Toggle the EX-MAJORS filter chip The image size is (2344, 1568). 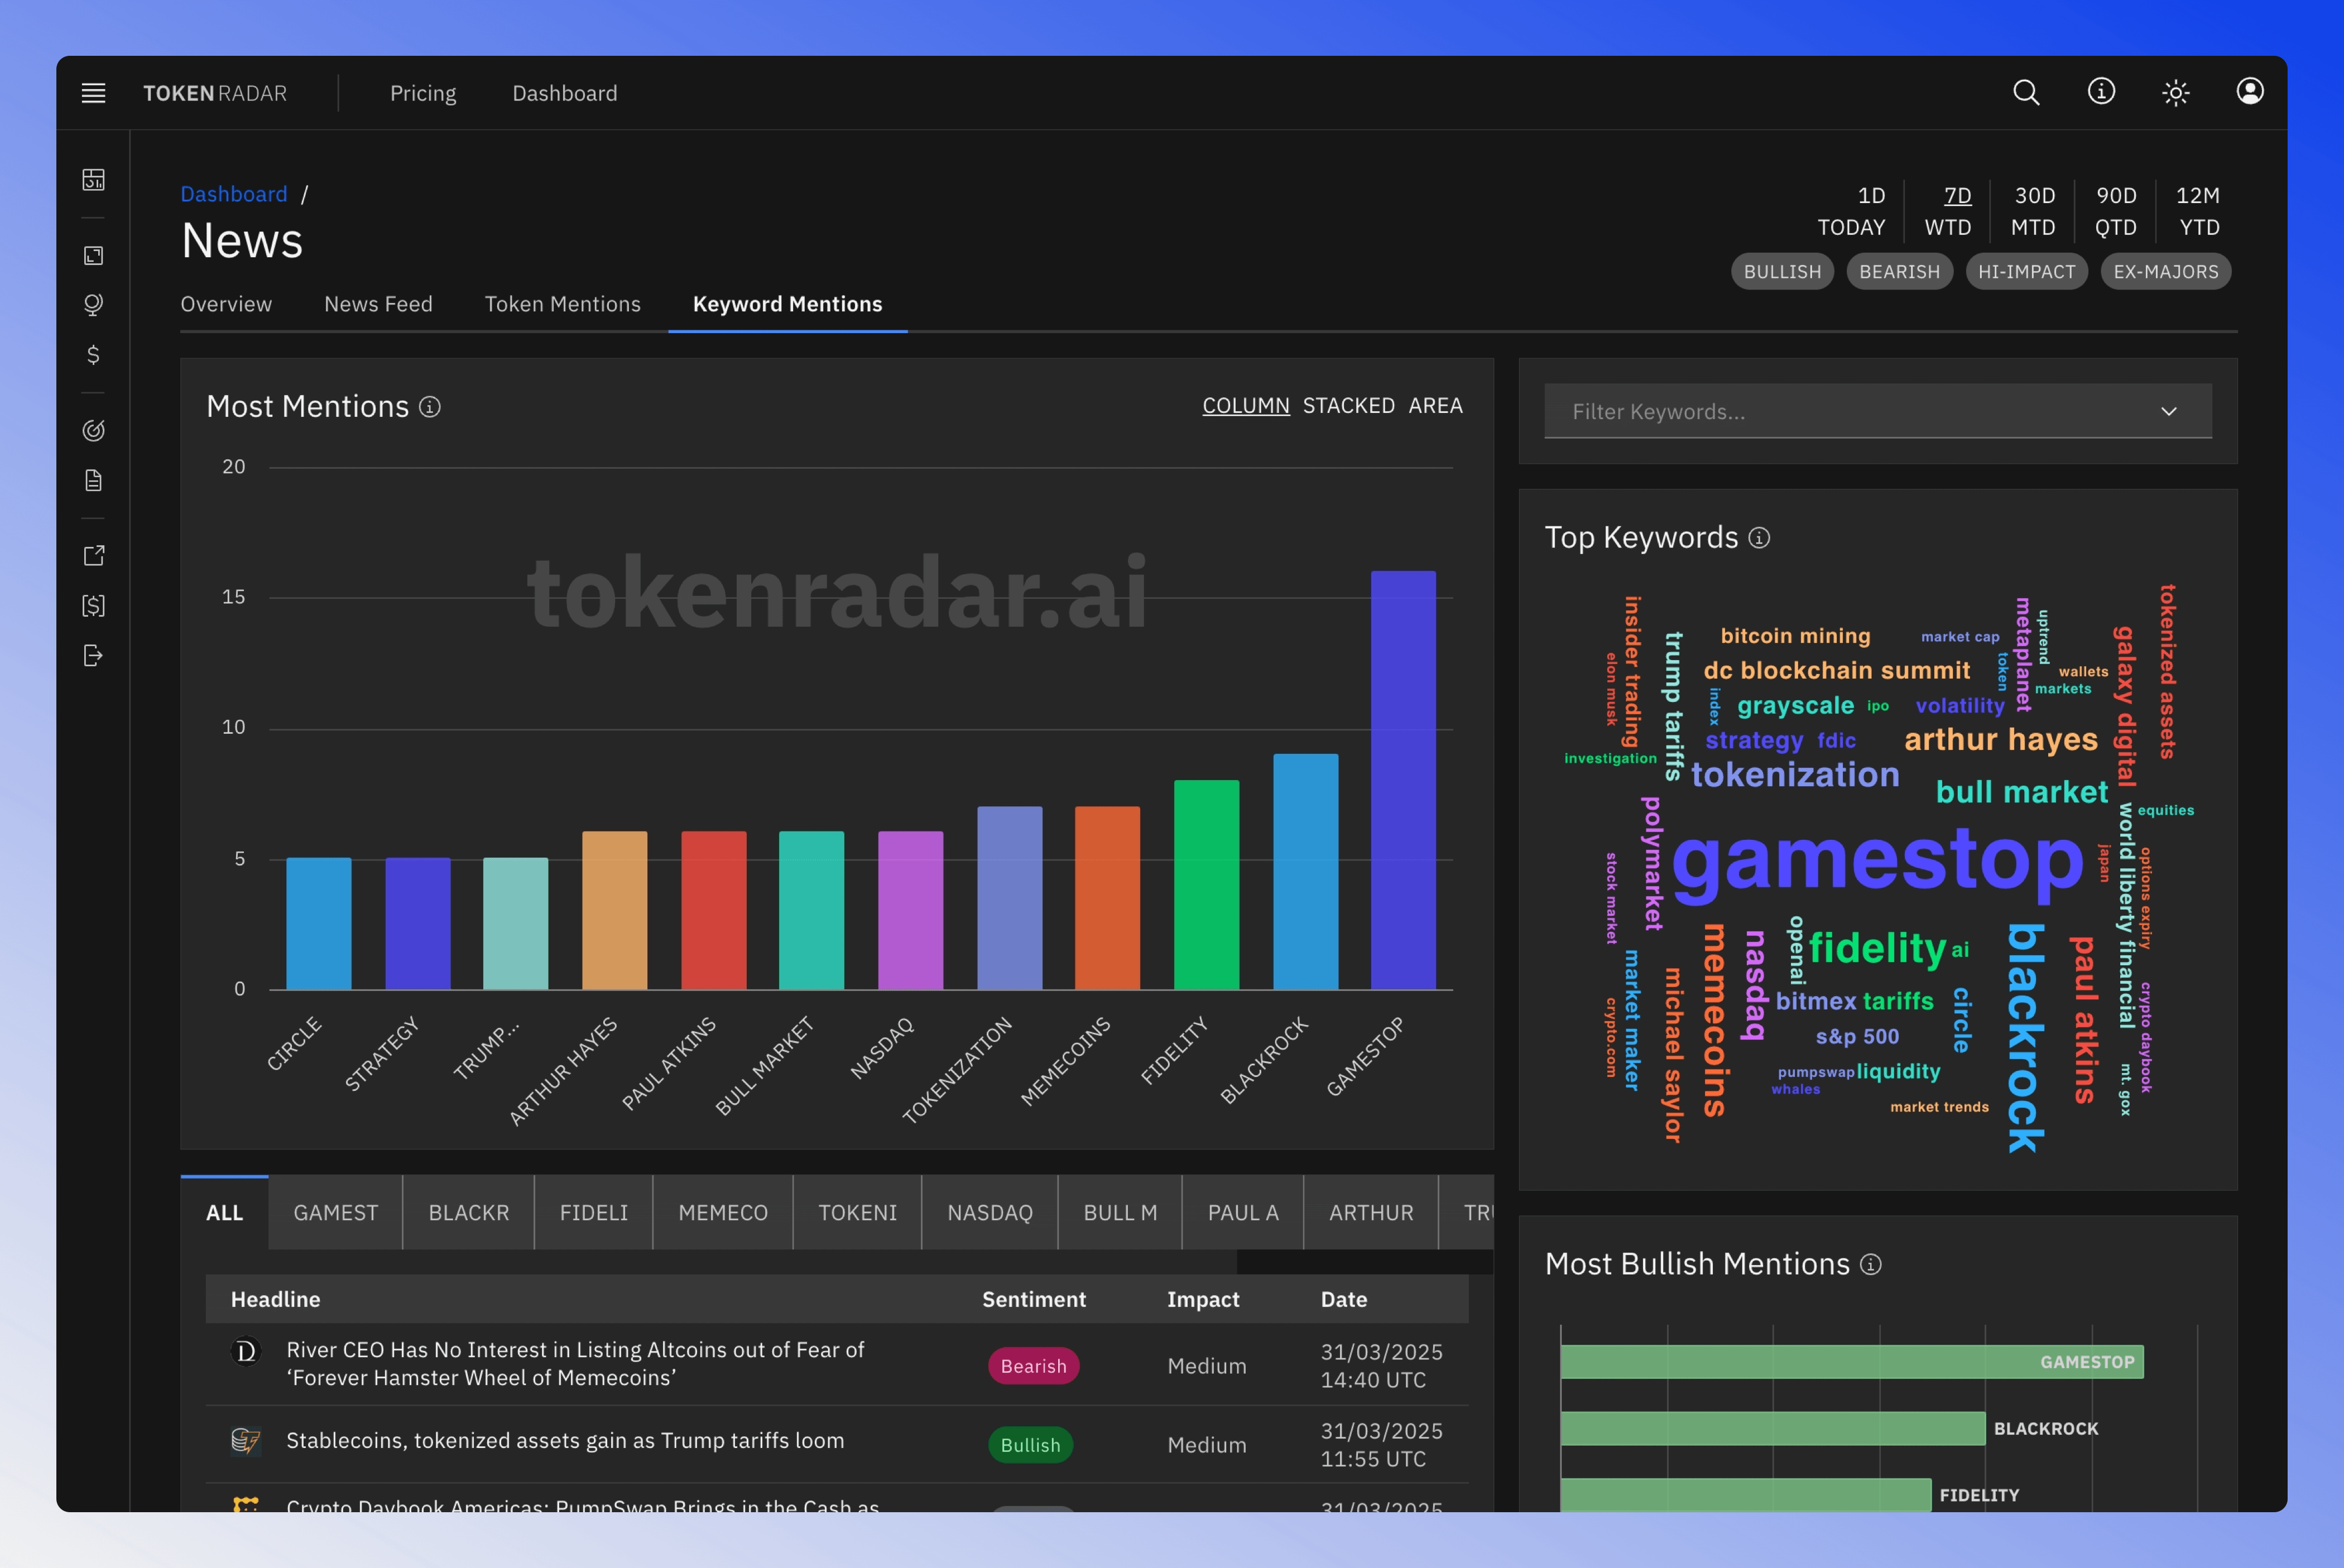pyautogui.click(x=2166, y=272)
